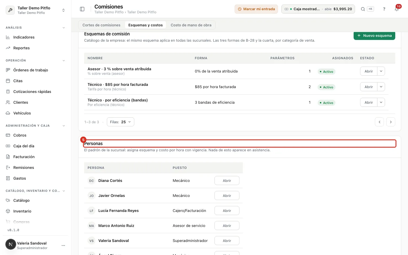408x255 pixels.
Task: Click the Facturación document icon
Action: [8, 157]
